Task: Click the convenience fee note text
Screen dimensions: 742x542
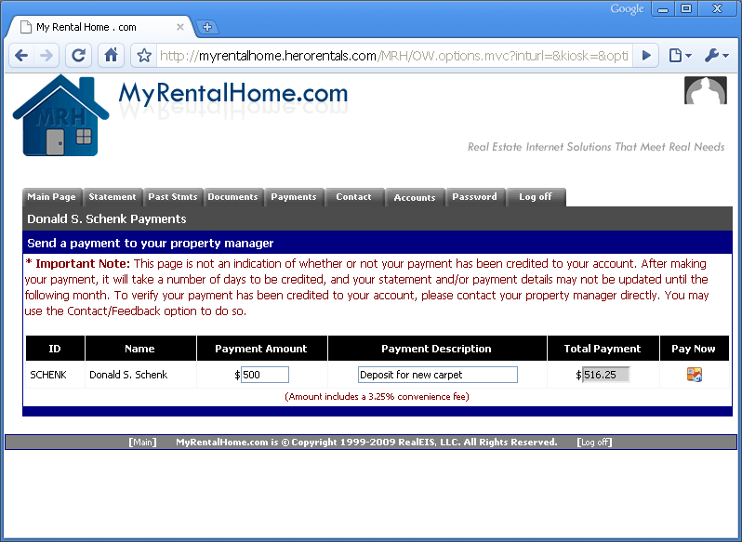Action: pyautogui.click(x=377, y=397)
